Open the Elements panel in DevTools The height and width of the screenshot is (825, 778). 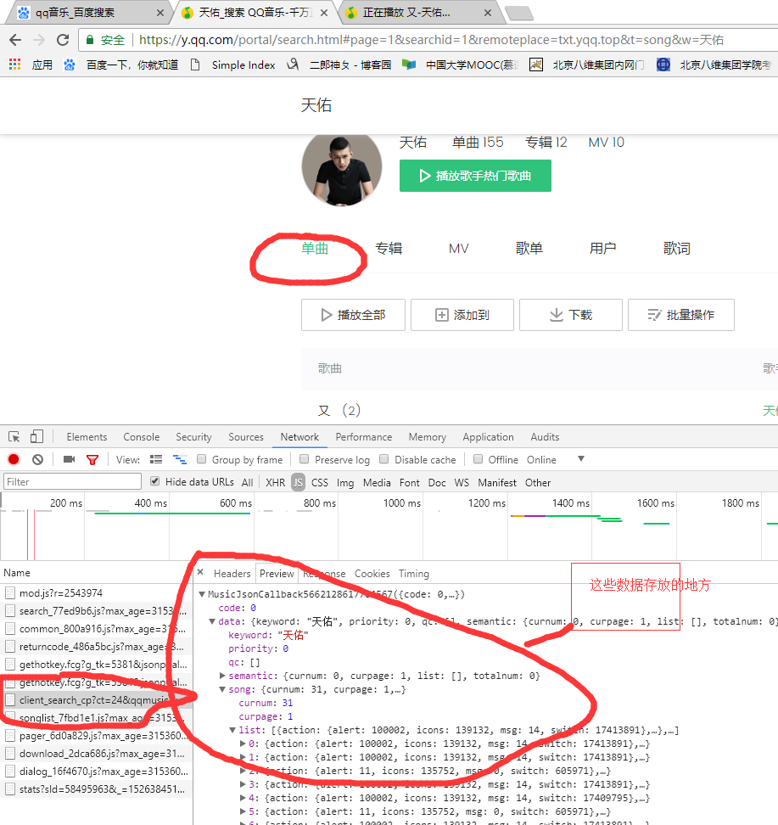click(x=87, y=437)
